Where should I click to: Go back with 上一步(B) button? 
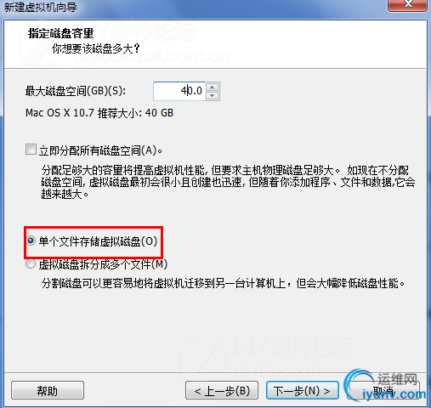pyautogui.click(x=222, y=390)
